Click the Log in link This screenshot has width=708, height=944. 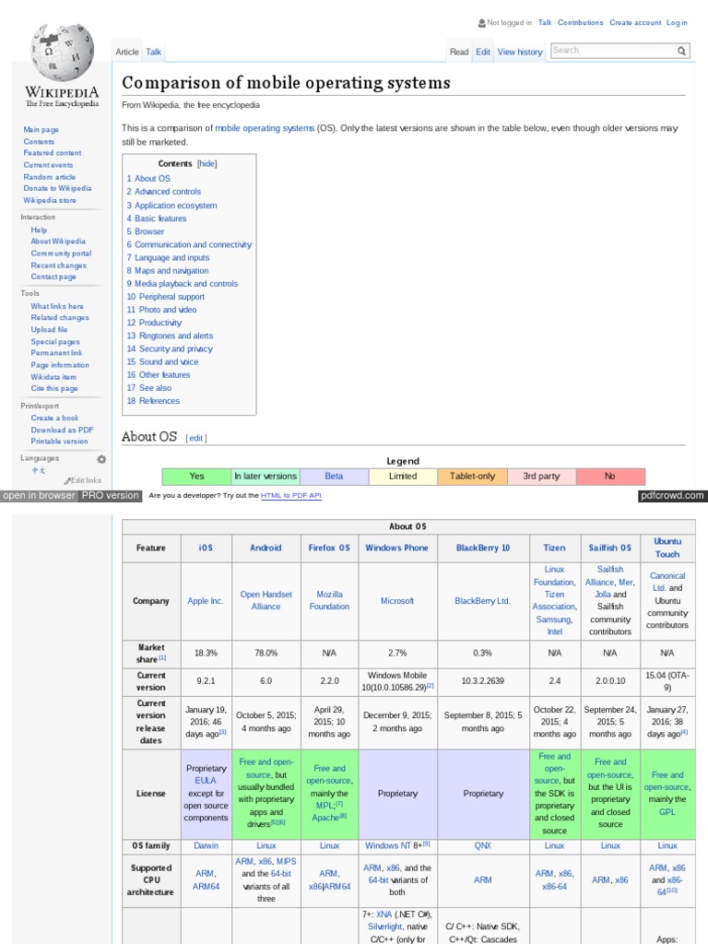point(677,22)
